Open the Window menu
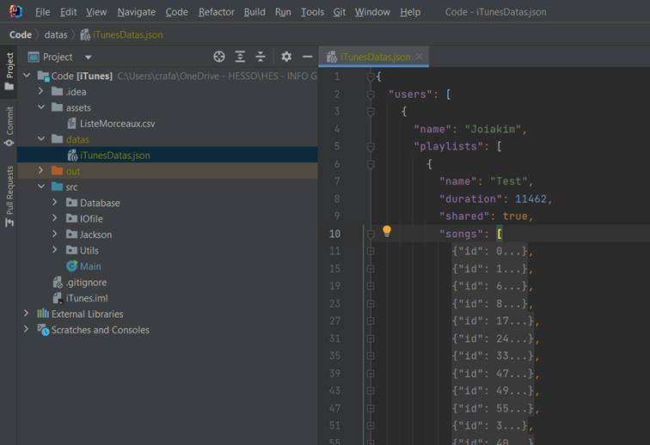The height and width of the screenshot is (445, 650). coord(372,12)
